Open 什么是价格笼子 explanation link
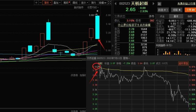196x112 pixels. tap(134, 25)
